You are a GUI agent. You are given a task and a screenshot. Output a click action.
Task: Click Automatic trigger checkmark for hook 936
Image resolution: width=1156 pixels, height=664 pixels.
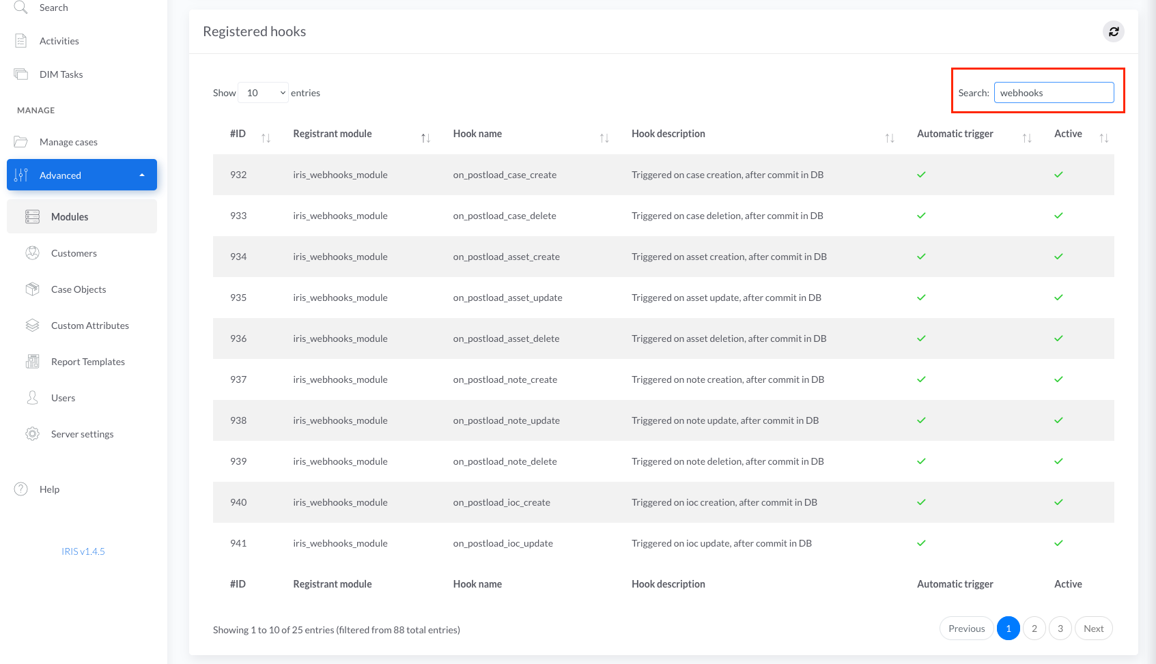920,338
